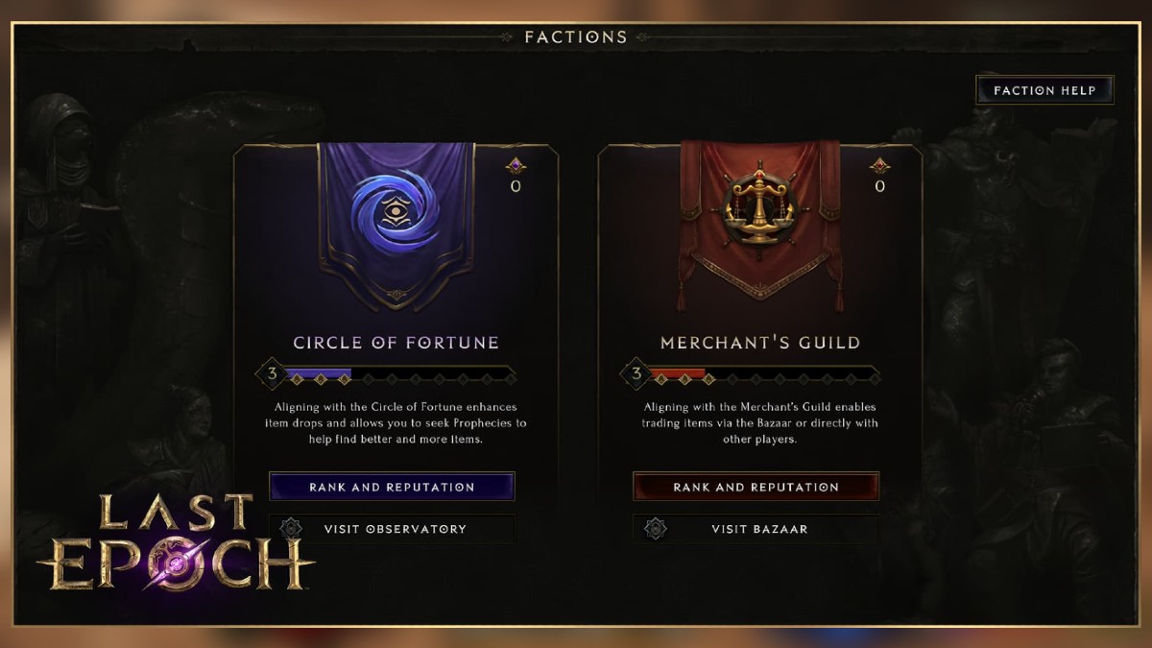
Task: Click the Circle of Fortune favor gem icon
Action: coord(516,166)
